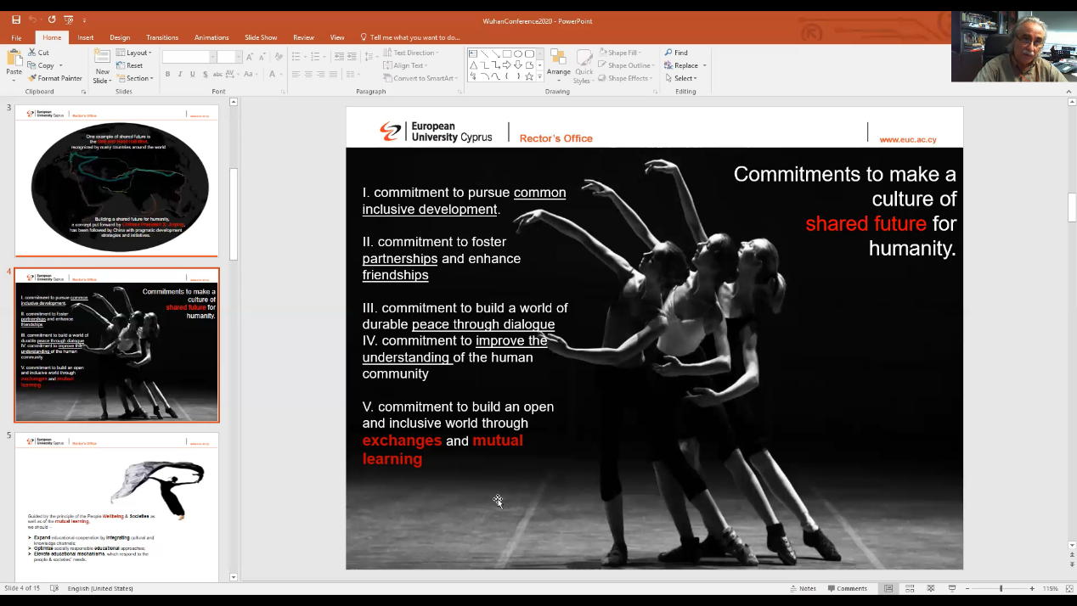
Task: Start Slide Show from status bar icon
Action: click(952, 588)
